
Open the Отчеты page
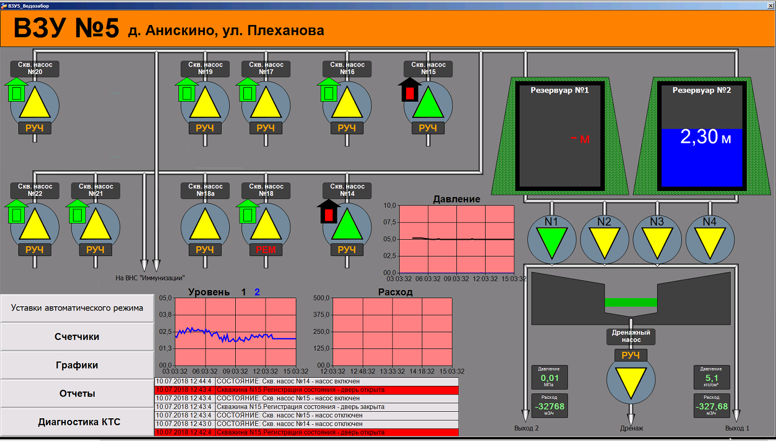[77, 393]
